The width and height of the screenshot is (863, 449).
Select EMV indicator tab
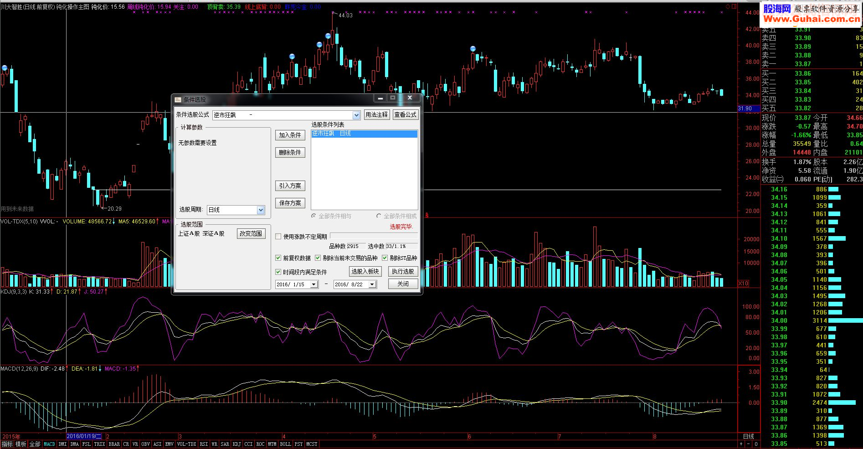point(170,444)
